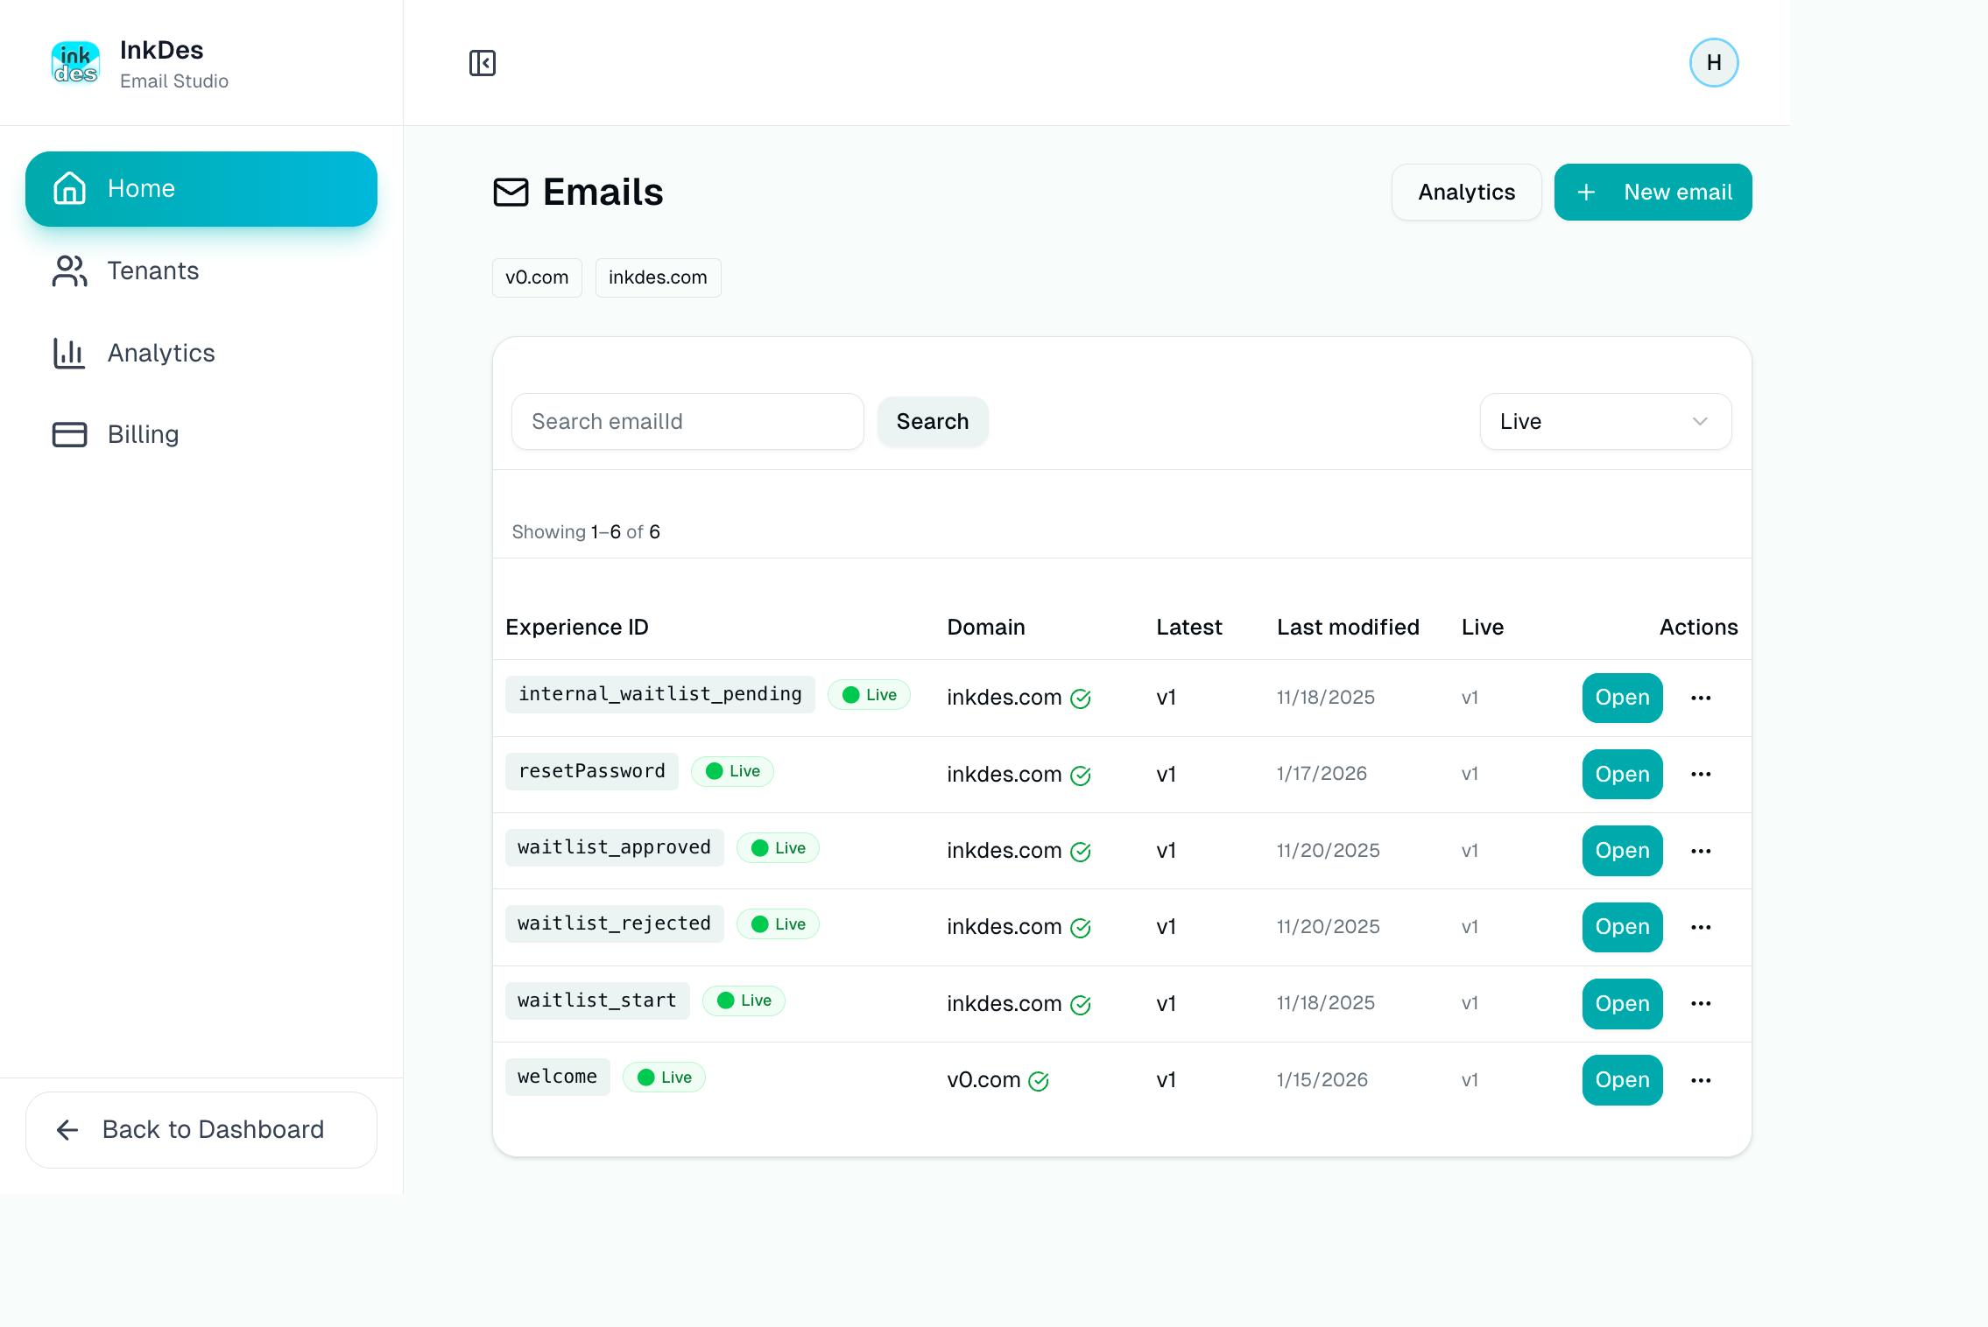
Task: Expand the Experience ID column header options
Action: tap(576, 627)
